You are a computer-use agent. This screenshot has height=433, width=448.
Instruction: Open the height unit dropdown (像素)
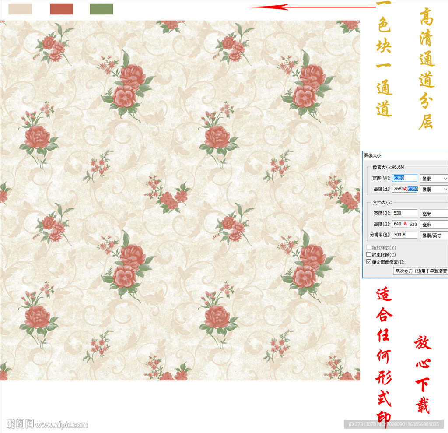434,189
